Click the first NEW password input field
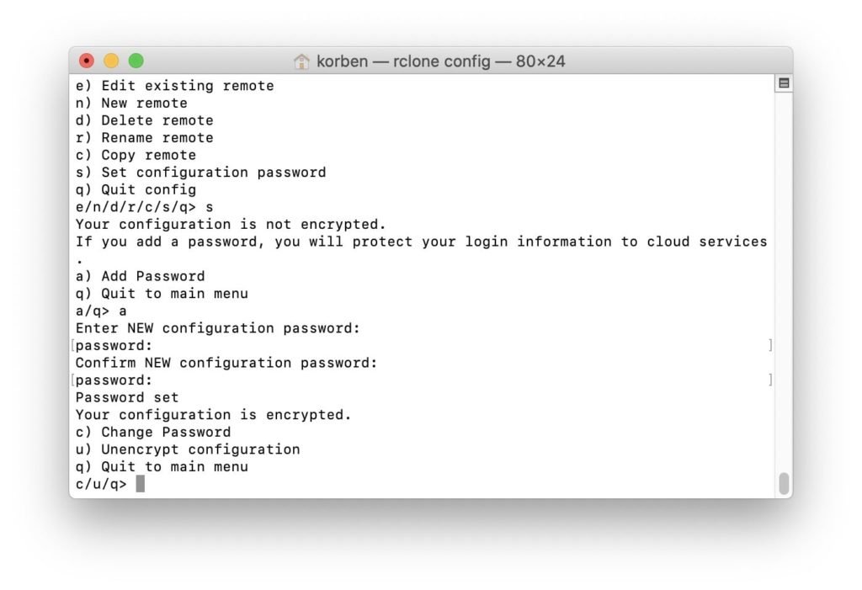Viewport: 862px width, 590px height. tap(421, 345)
